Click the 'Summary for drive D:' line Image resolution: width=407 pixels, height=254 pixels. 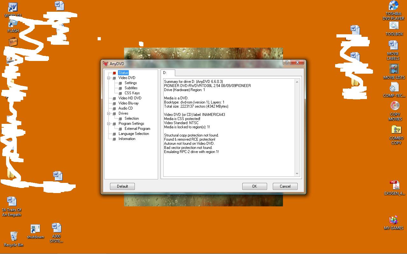(193, 82)
